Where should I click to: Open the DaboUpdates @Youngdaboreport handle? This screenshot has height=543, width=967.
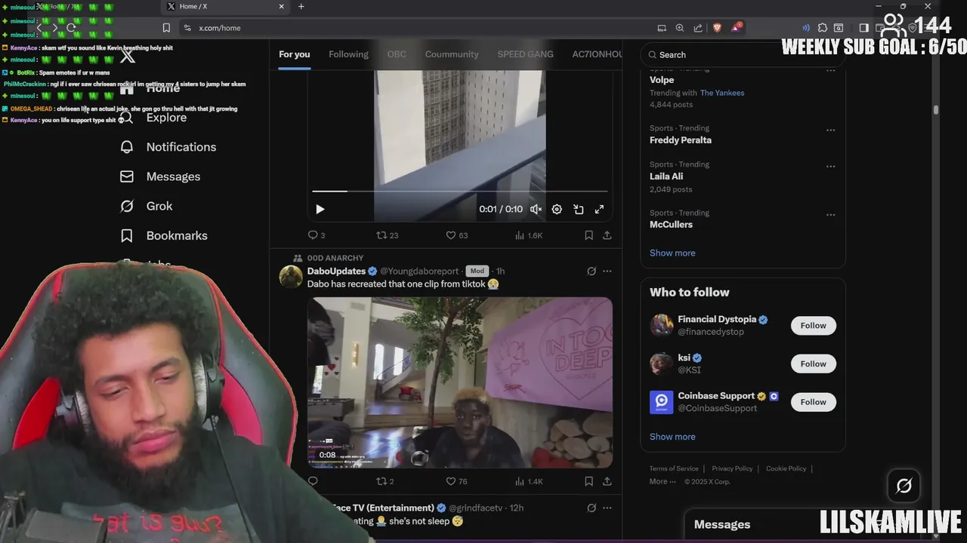(419, 271)
